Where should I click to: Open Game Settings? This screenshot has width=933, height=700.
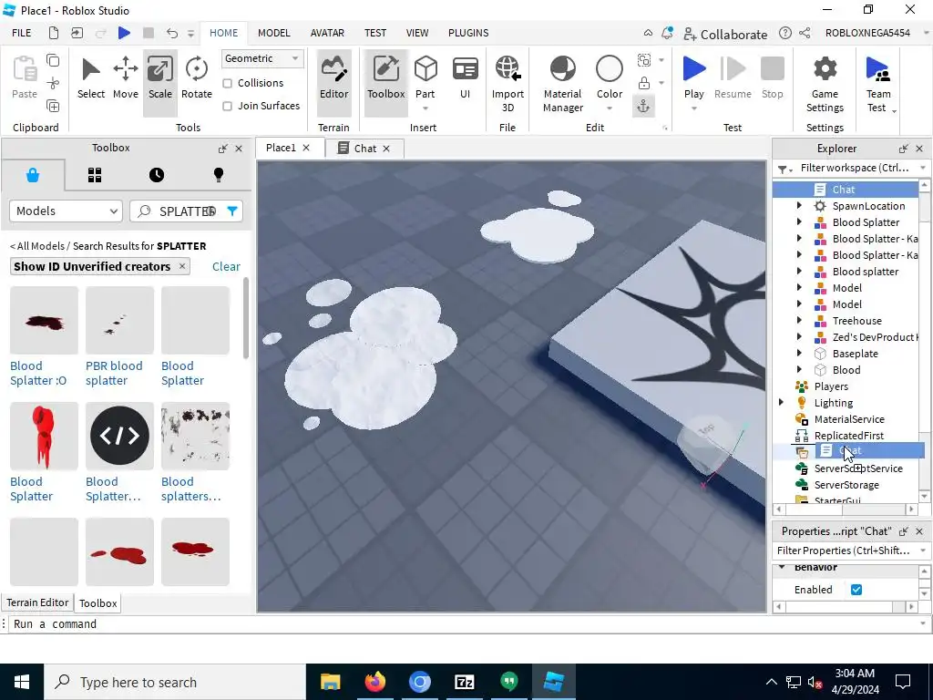[825, 83]
